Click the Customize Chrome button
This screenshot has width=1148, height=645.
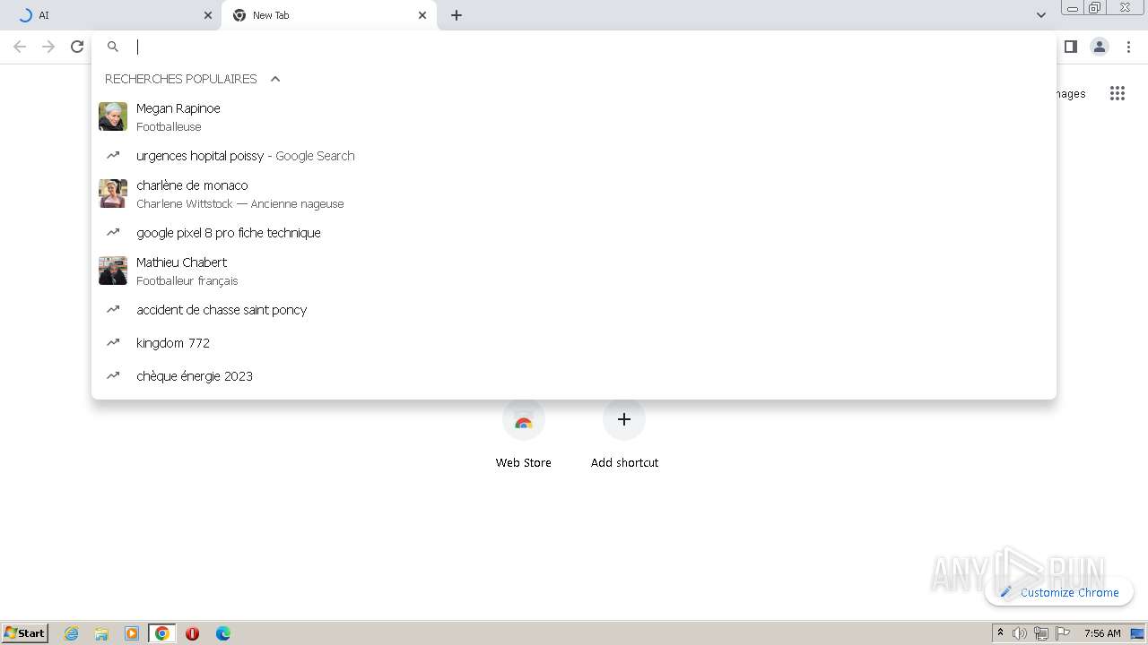tap(1059, 592)
